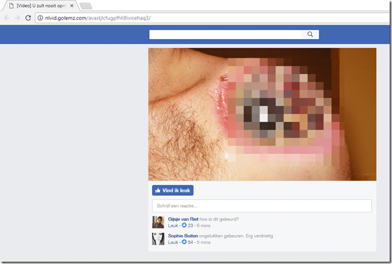Click Gijsje van Riet avatar thumbnail
This screenshot has width=392, height=264.
tap(158, 222)
